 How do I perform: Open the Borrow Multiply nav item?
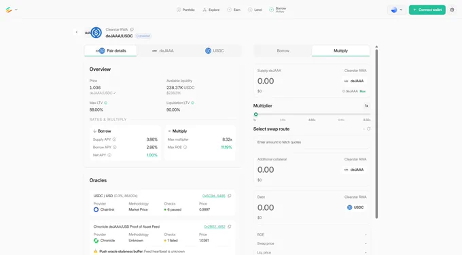278,10
